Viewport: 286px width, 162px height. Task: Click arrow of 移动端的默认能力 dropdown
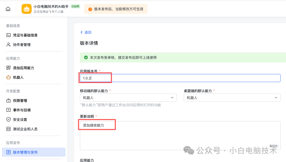point(172,98)
